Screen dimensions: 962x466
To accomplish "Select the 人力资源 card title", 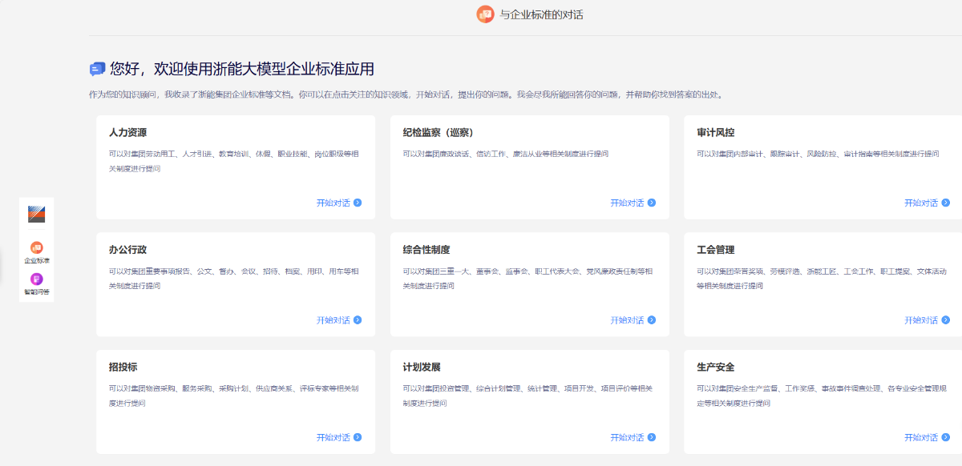I will coord(127,132).
